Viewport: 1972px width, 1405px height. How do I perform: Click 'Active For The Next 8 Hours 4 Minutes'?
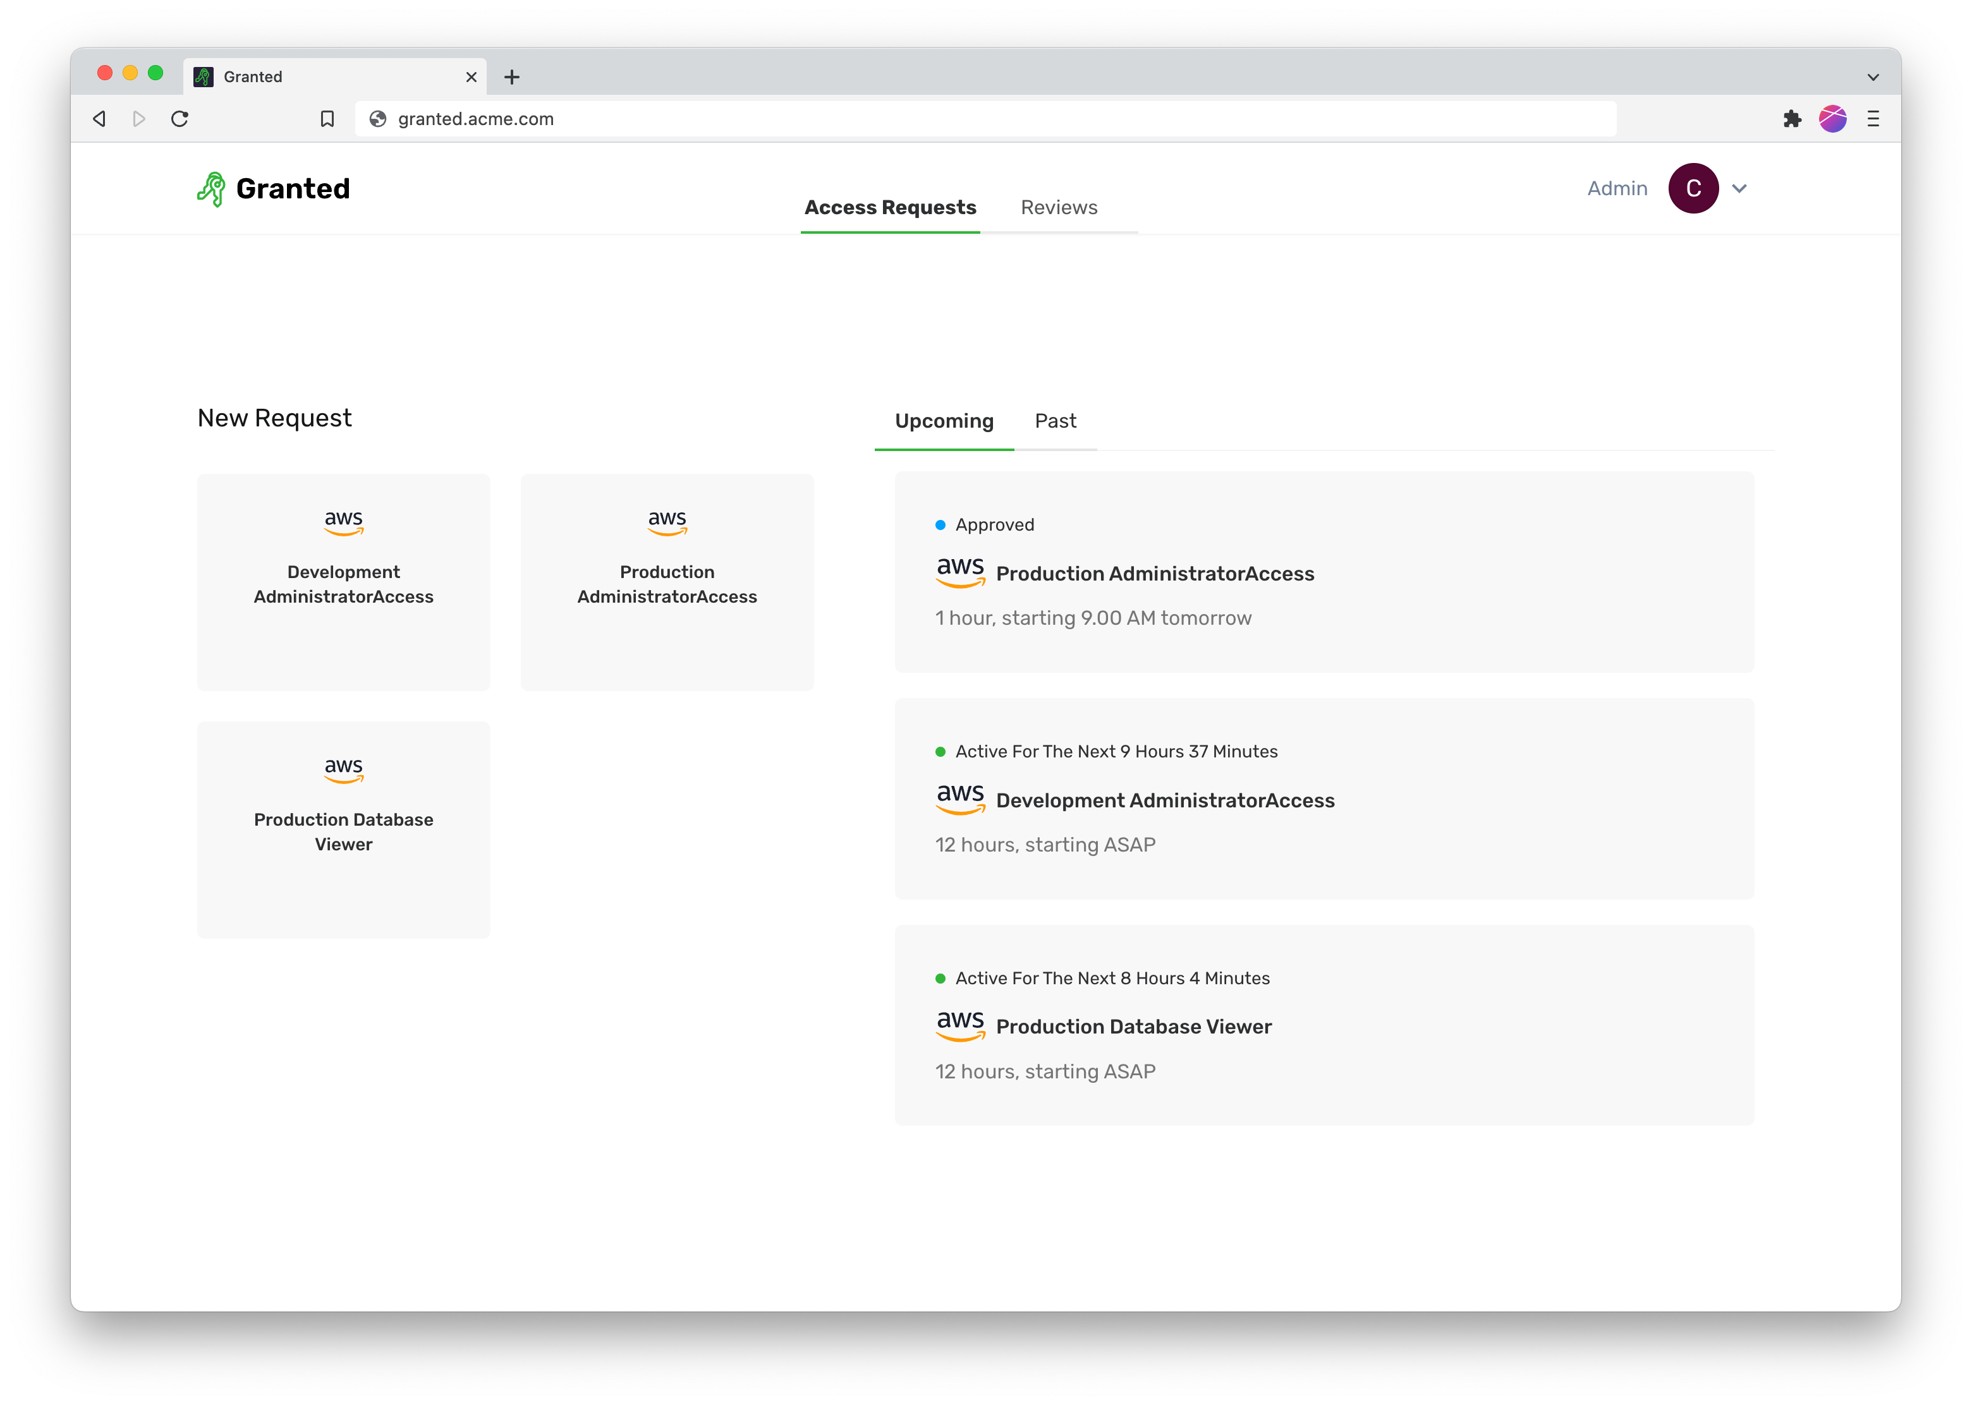click(x=1112, y=979)
